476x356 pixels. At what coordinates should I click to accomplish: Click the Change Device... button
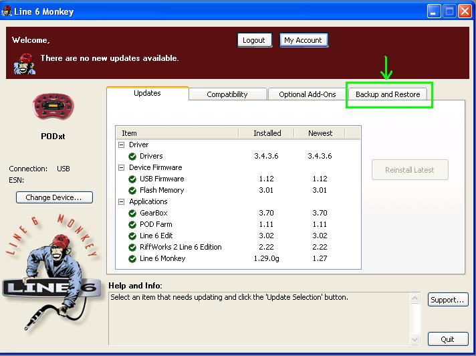click(x=54, y=197)
